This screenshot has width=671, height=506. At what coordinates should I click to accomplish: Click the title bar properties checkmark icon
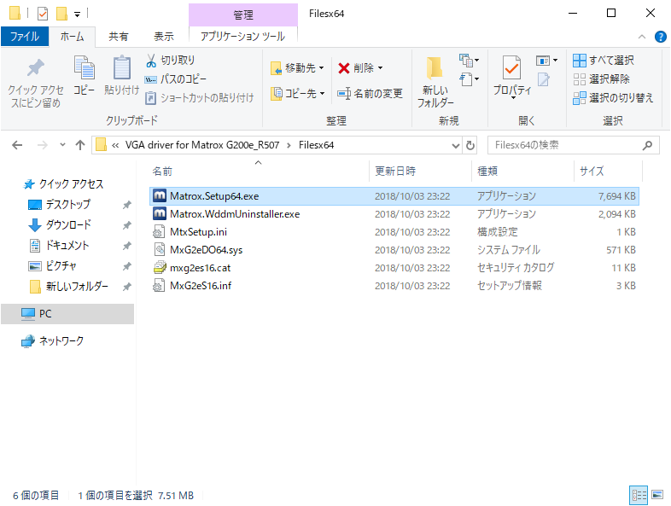(43, 15)
